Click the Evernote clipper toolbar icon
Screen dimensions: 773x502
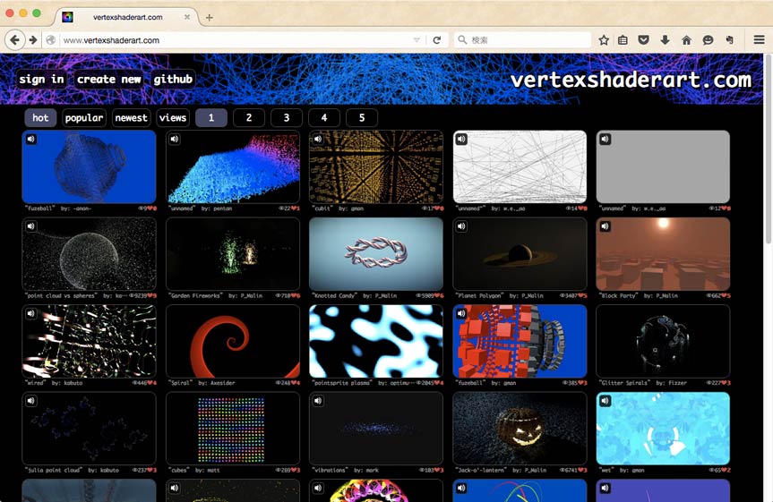tap(730, 40)
